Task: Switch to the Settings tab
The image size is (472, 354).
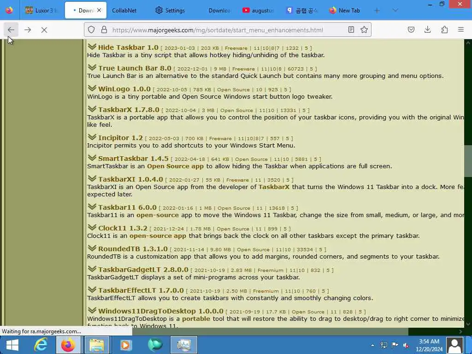Action: pos(170,10)
